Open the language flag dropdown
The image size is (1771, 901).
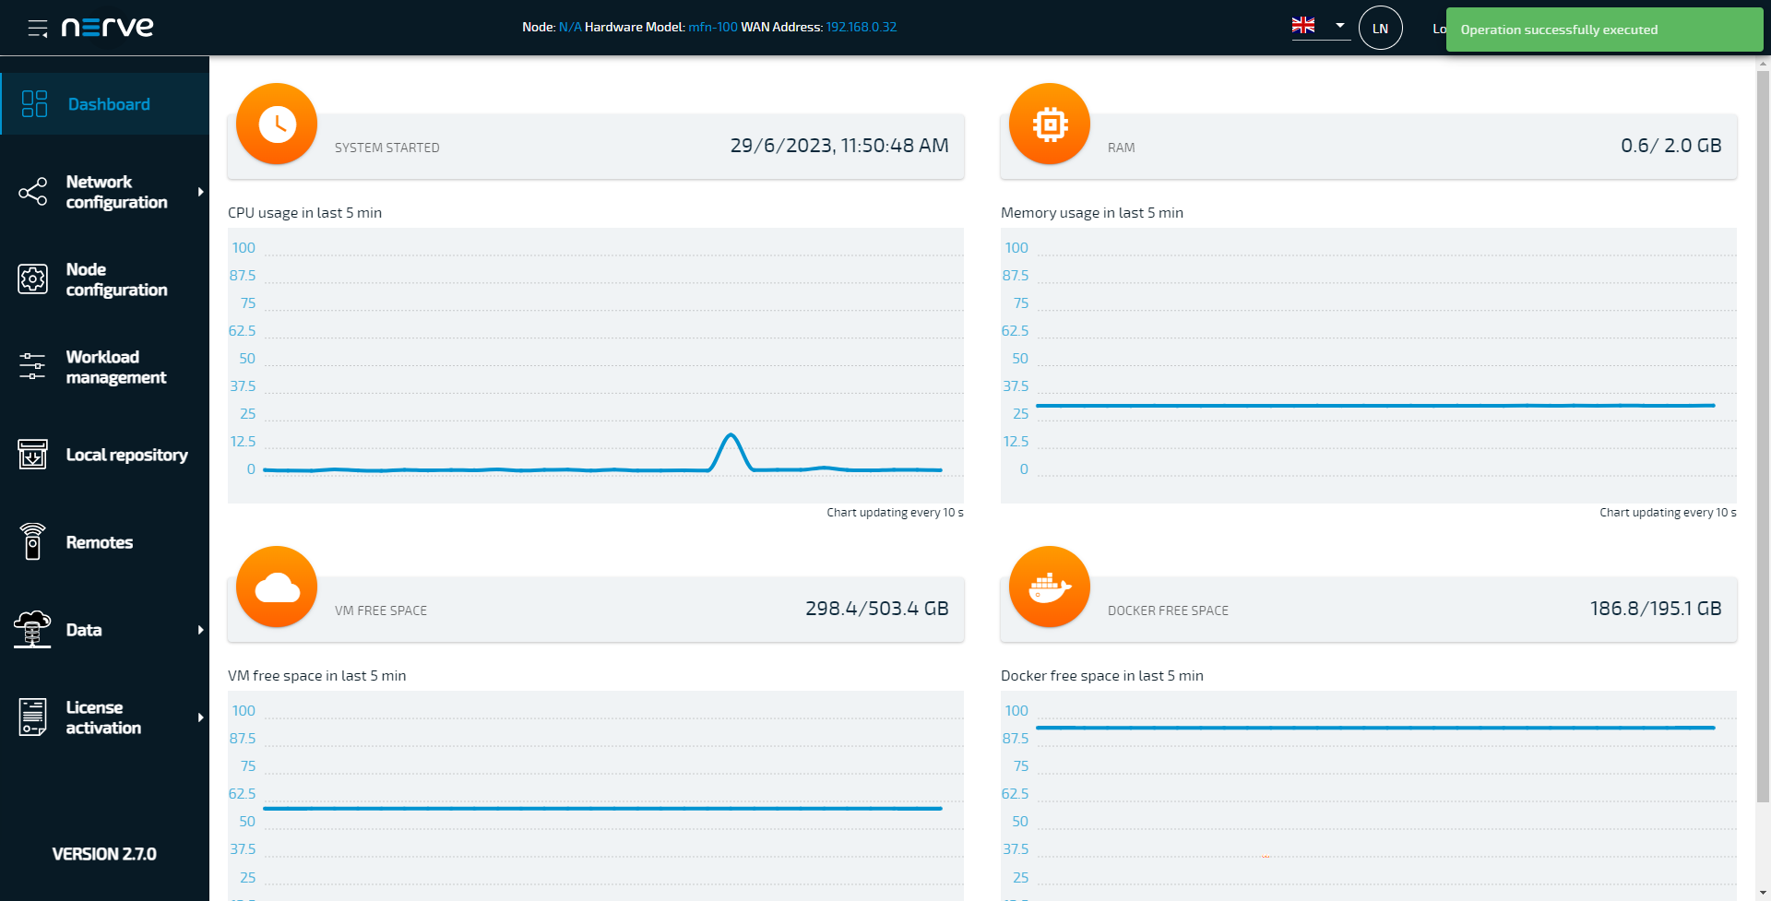pos(1320,26)
